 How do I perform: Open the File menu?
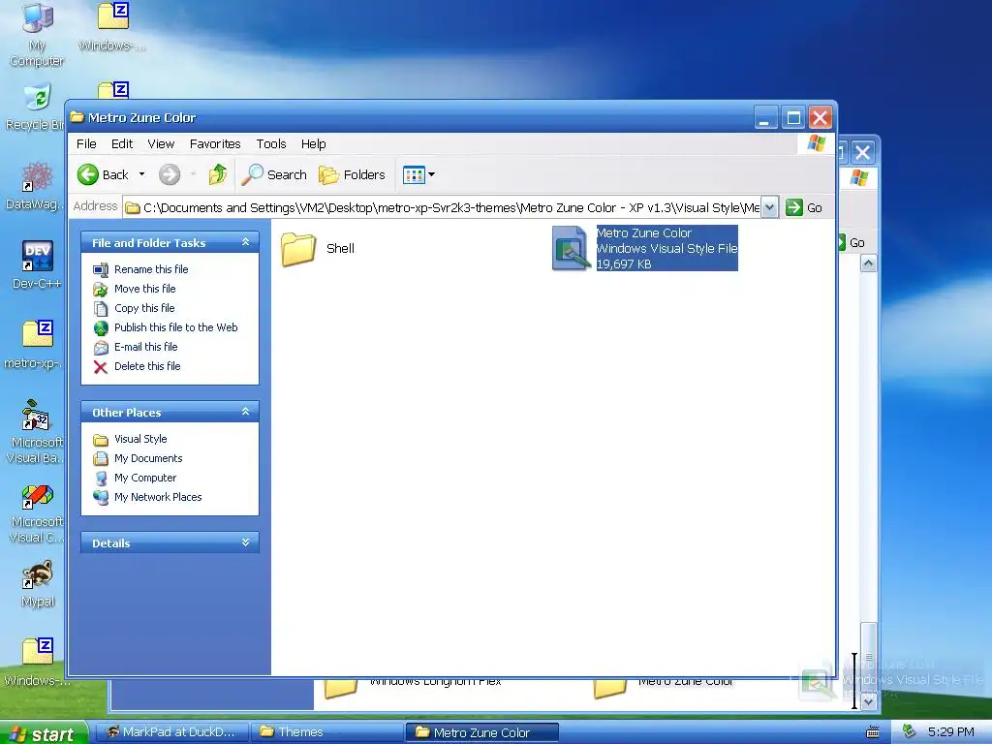(x=86, y=143)
